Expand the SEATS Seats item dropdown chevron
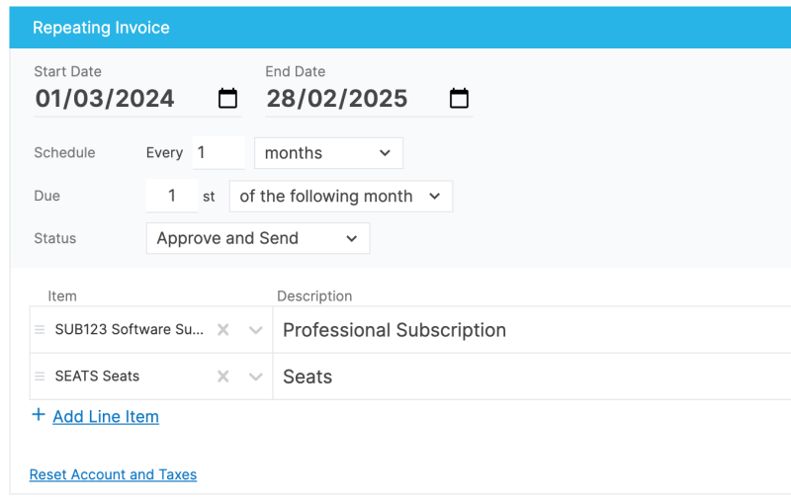 pos(255,377)
